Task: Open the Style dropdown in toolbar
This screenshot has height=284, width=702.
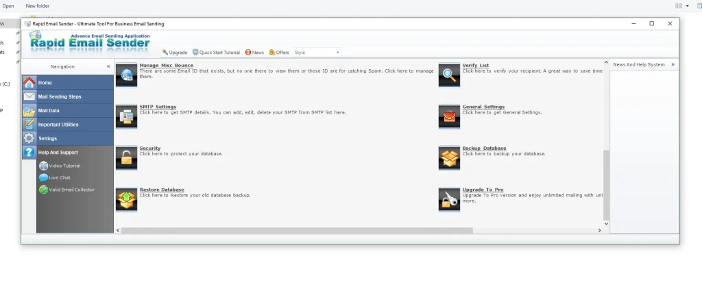Action: 317,52
